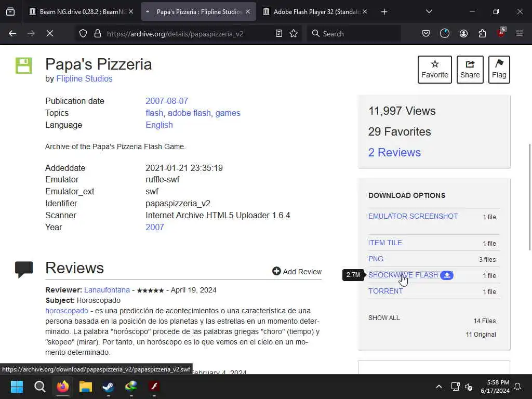
Task: Click Add Review button
Action: (297, 271)
